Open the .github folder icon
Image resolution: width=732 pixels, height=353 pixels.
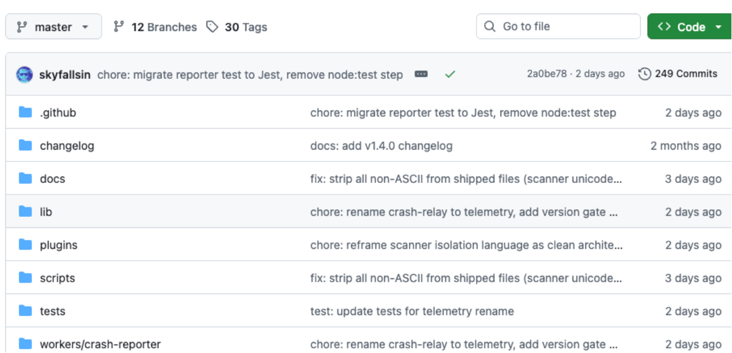25,112
